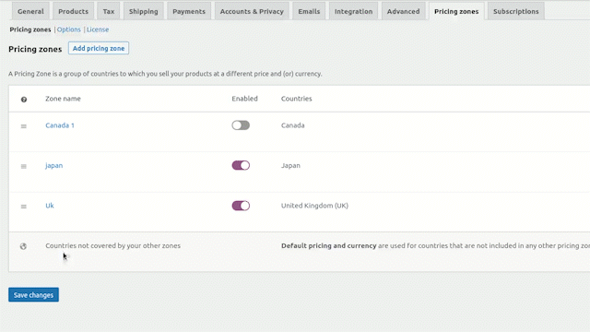The image size is (590, 332).
Task: Click the help question mark icon in table header
Action: [x=24, y=100]
